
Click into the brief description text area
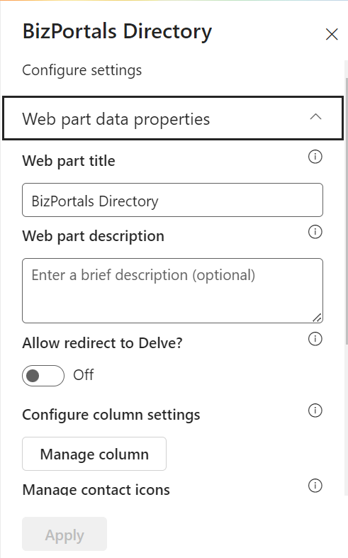click(172, 291)
